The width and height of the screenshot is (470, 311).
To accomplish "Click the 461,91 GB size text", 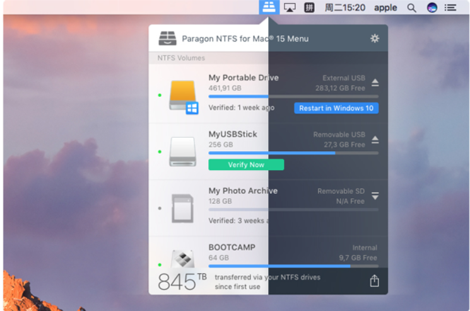I will [225, 88].
